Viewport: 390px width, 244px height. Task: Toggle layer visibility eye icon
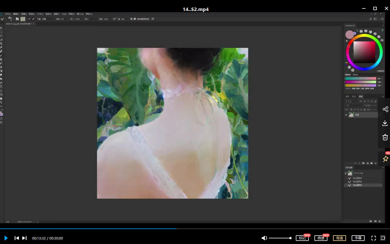(x=346, y=115)
